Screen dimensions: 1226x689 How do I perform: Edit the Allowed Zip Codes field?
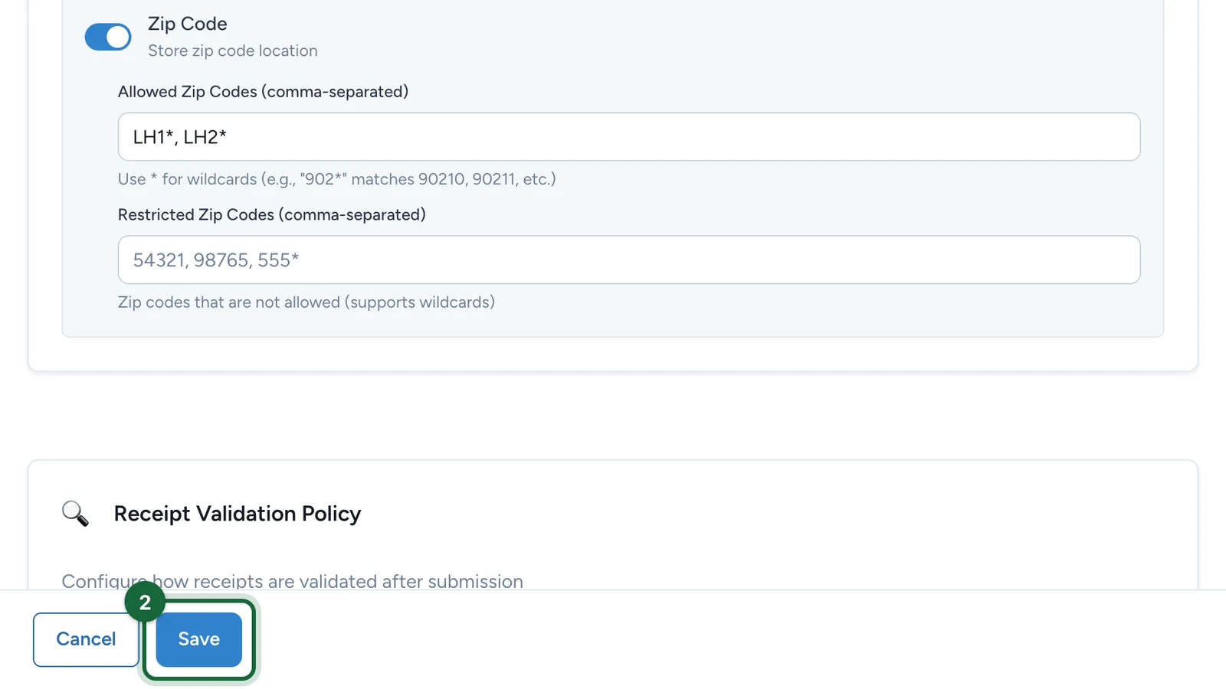[x=629, y=137]
